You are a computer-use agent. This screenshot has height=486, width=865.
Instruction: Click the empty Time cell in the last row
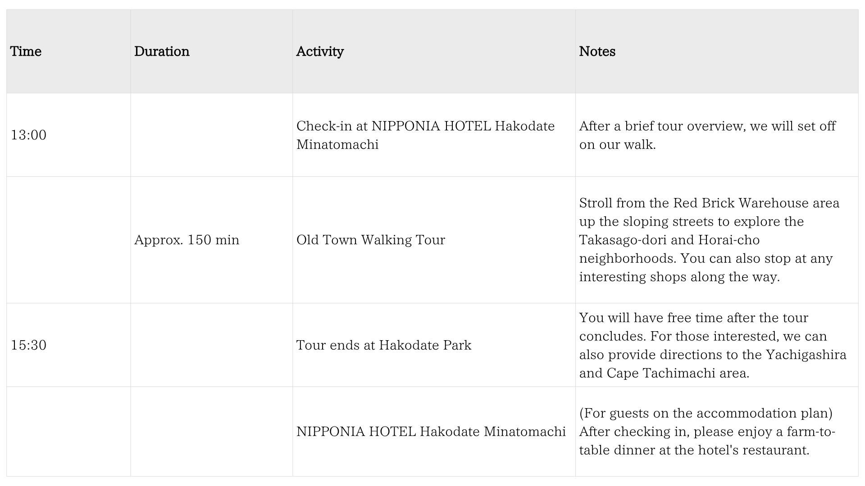68,432
